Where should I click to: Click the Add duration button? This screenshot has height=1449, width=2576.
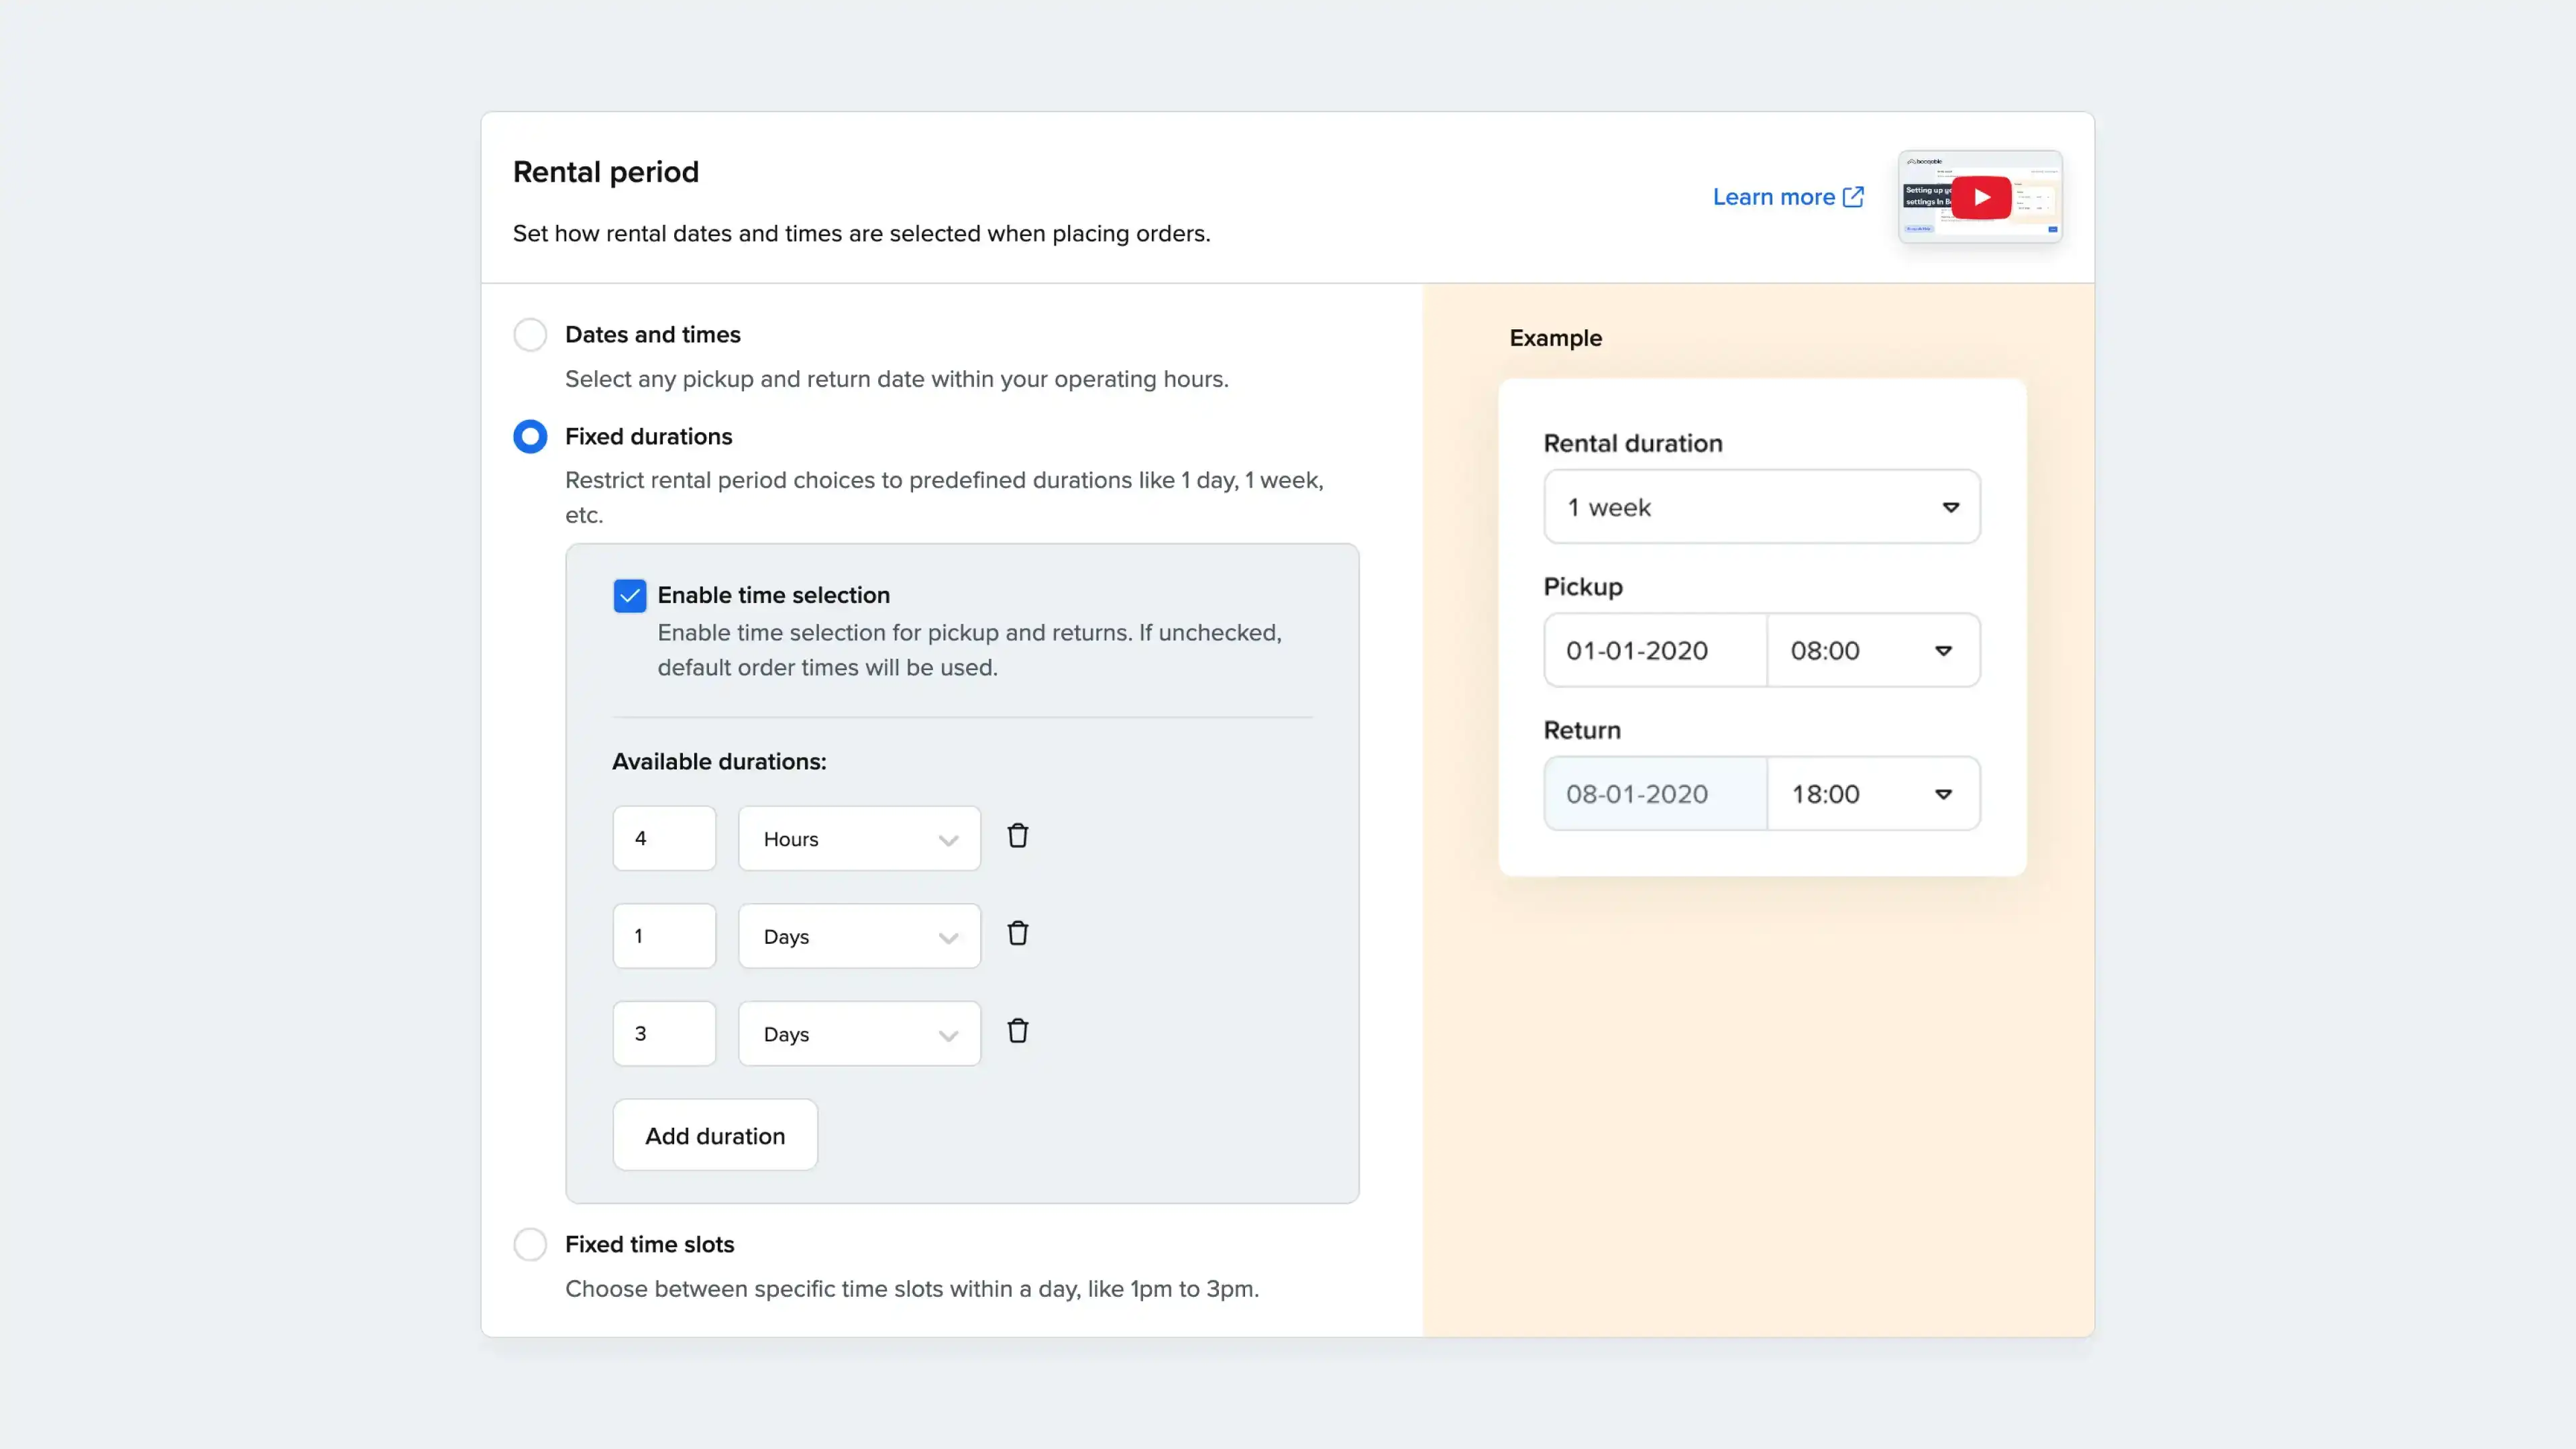(715, 1135)
